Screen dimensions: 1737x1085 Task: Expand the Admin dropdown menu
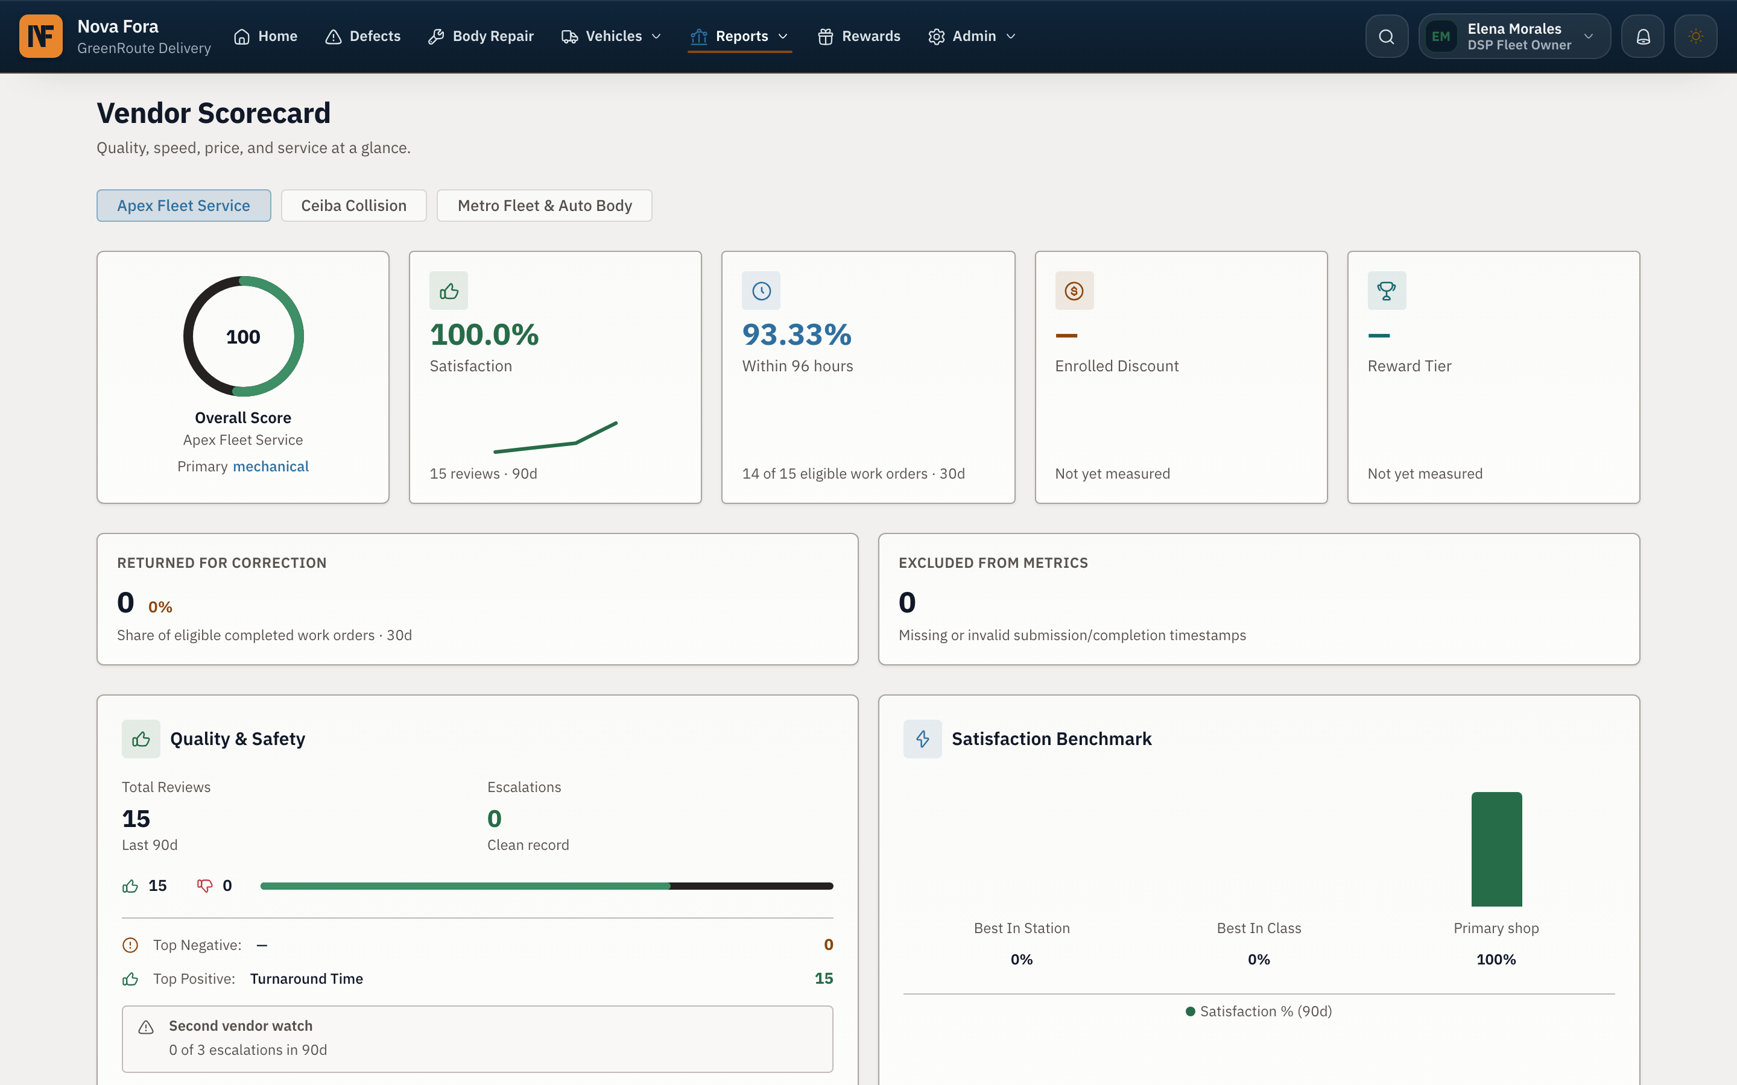(972, 36)
